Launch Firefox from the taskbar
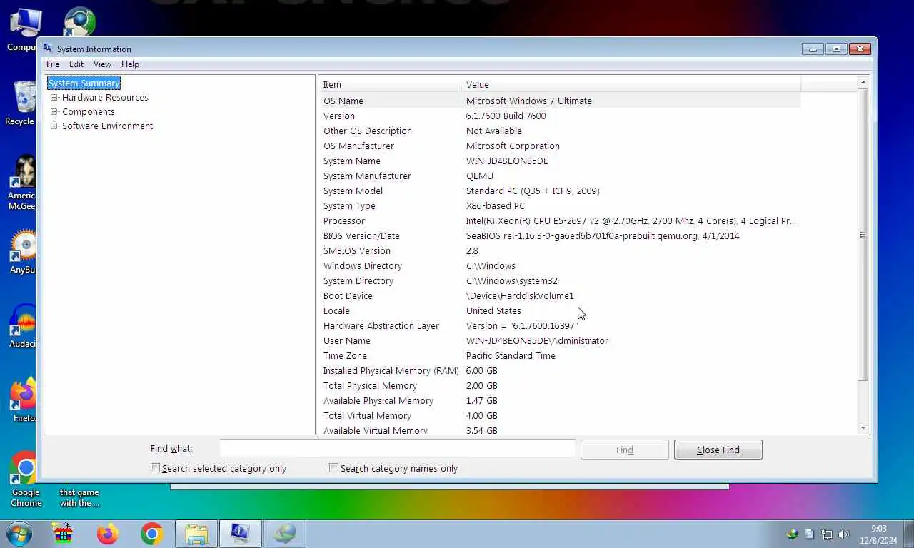914x548 pixels. 108,534
